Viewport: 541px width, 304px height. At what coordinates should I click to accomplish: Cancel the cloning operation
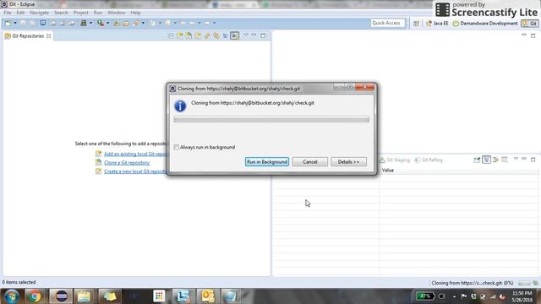310,161
